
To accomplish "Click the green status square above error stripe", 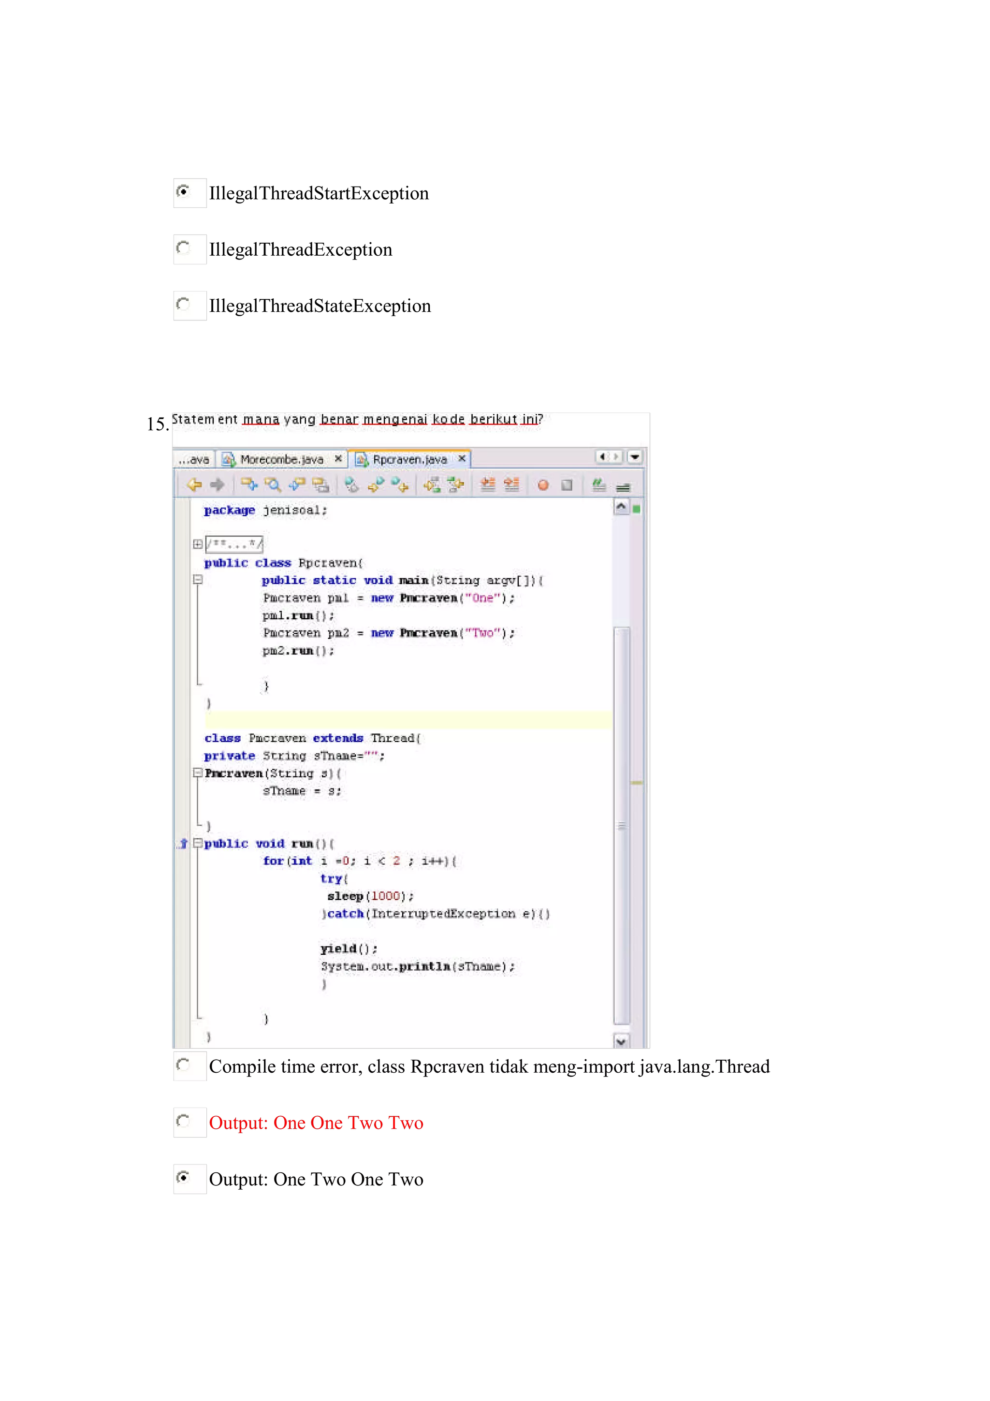I will tap(636, 509).
